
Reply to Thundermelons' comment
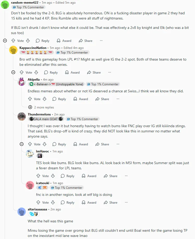59,144
